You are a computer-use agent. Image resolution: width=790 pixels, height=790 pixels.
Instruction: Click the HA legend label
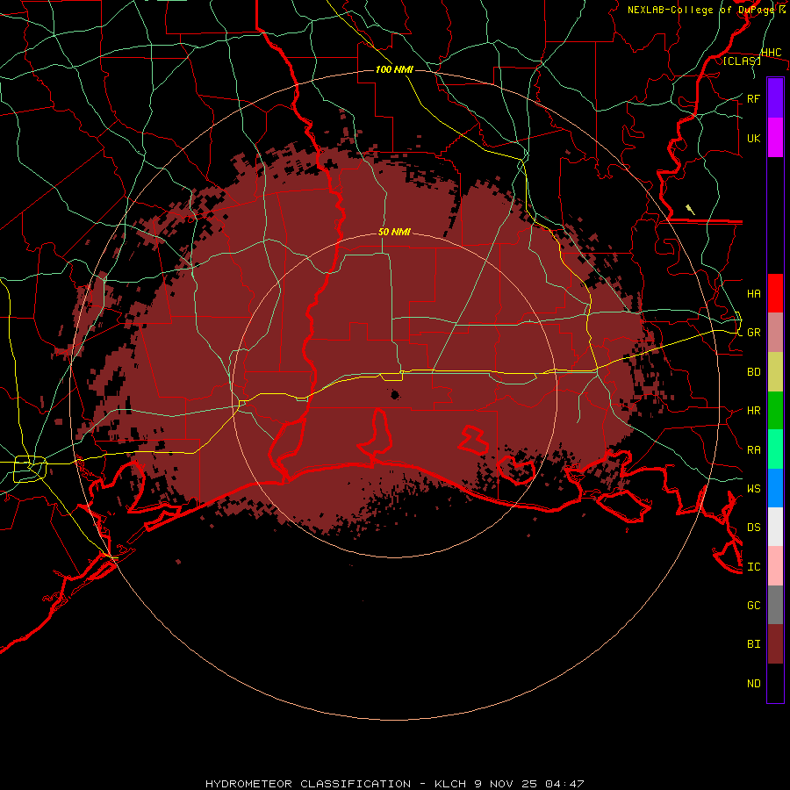pyautogui.click(x=753, y=293)
